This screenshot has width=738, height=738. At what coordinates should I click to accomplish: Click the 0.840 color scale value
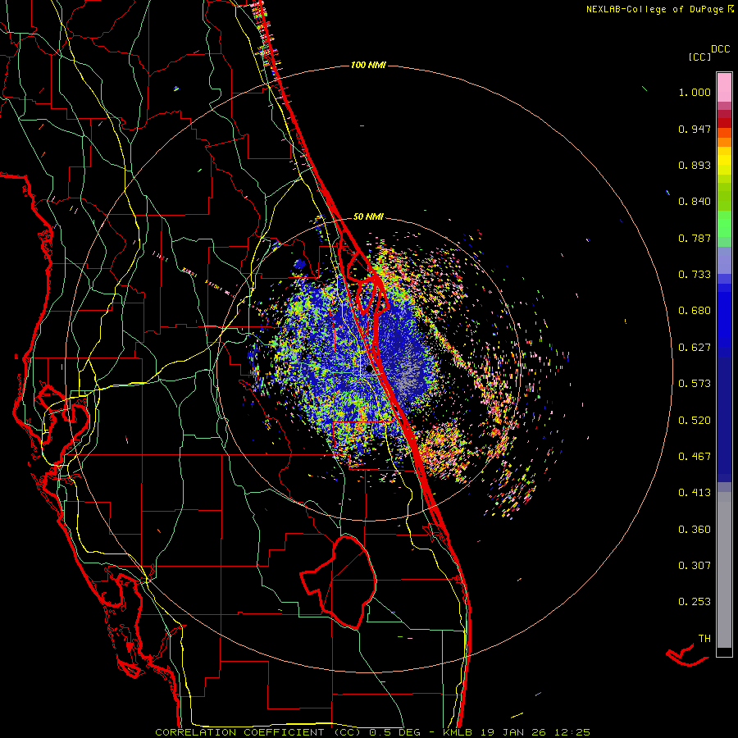pos(695,202)
